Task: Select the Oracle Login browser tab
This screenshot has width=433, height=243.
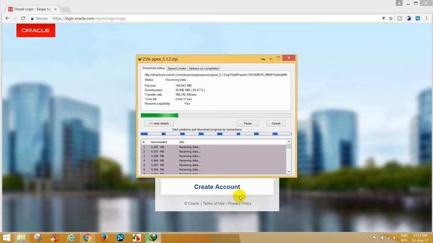Action: (x=32, y=9)
